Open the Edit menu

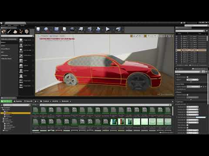tap(10, 26)
